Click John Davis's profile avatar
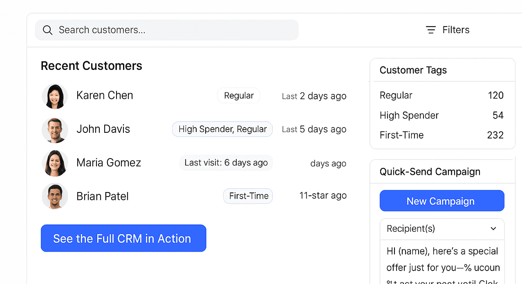Screen dimensions: 522x284 coord(55,130)
